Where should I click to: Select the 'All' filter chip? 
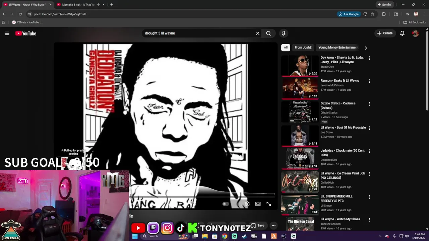pos(286,48)
